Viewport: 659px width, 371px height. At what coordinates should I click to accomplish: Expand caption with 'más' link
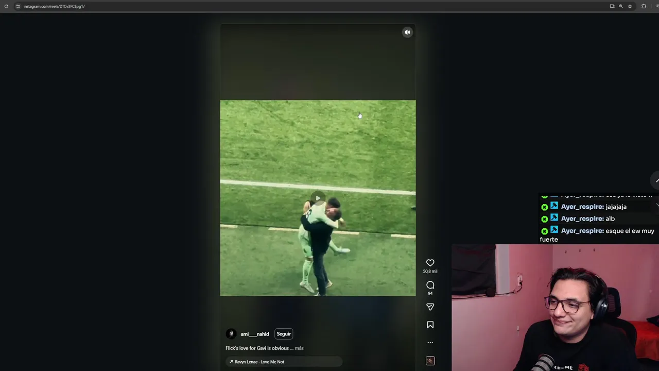tap(299, 348)
